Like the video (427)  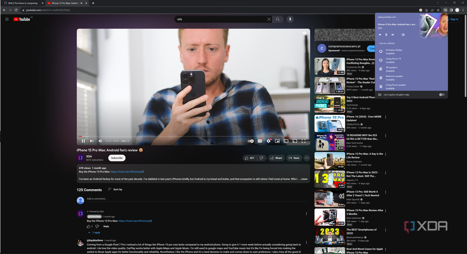250,158
